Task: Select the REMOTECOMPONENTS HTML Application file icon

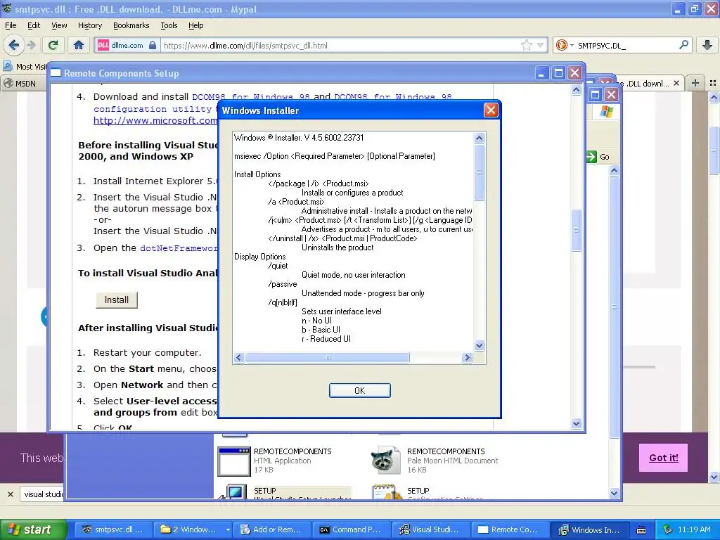Action: 233,461
